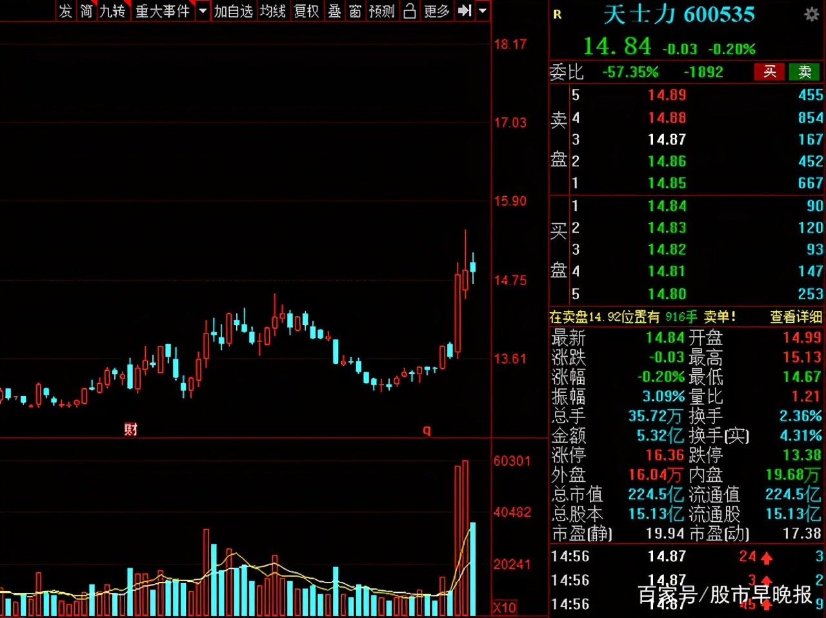Click the 预测 prediction tool icon

[381, 11]
